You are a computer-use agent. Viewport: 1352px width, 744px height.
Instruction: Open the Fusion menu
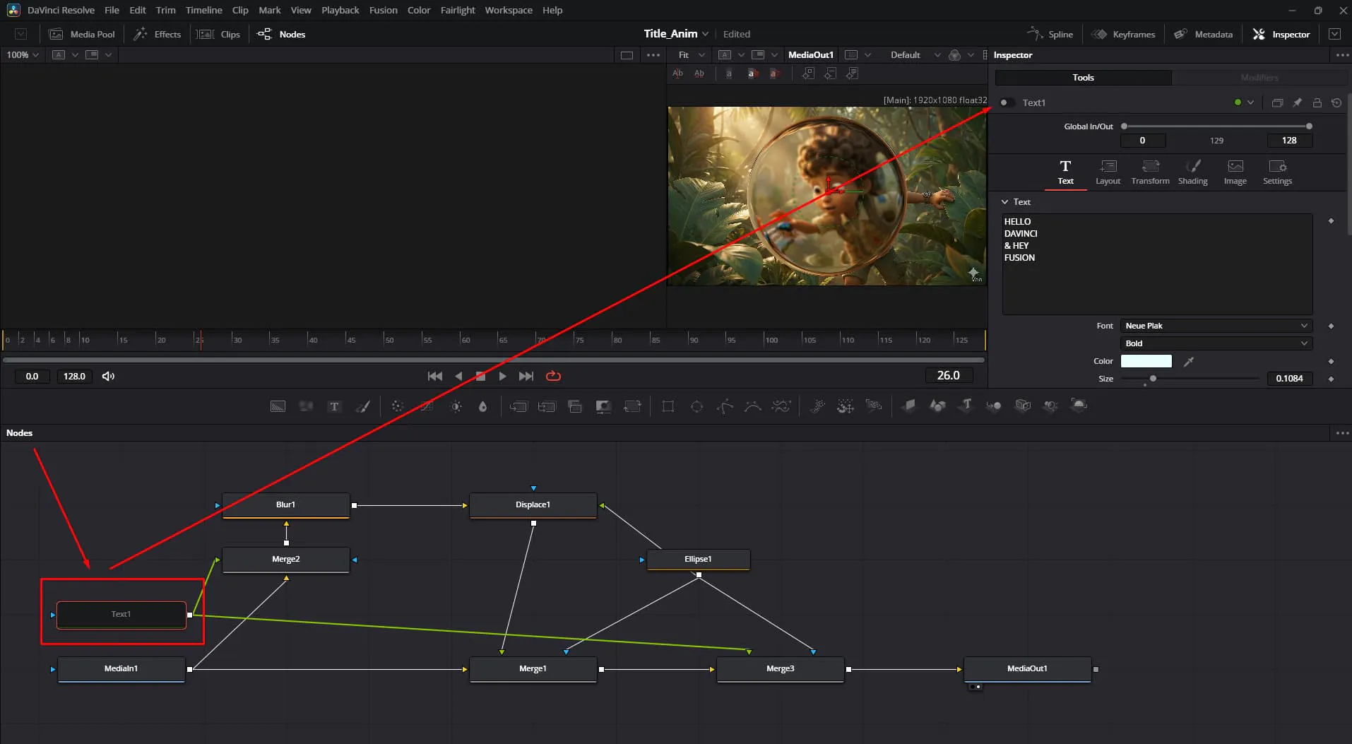point(383,10)
